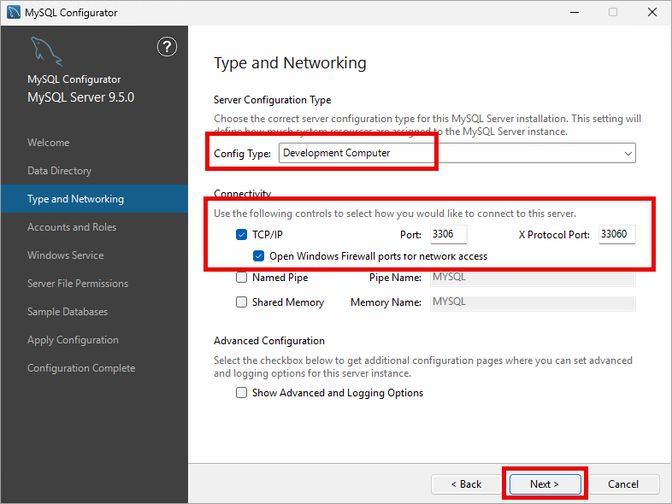Close the MySQL Configurator window
Viewport: 672px width, 504px height.
pyautogui.click(x=652, y=13)
